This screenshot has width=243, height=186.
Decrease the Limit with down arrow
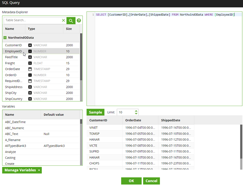point(136,114)
